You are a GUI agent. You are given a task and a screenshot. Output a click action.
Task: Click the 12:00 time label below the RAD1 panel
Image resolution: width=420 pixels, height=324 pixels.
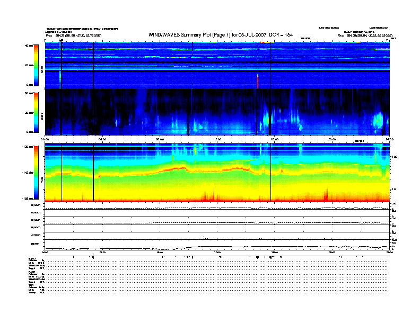coord(217,139)
